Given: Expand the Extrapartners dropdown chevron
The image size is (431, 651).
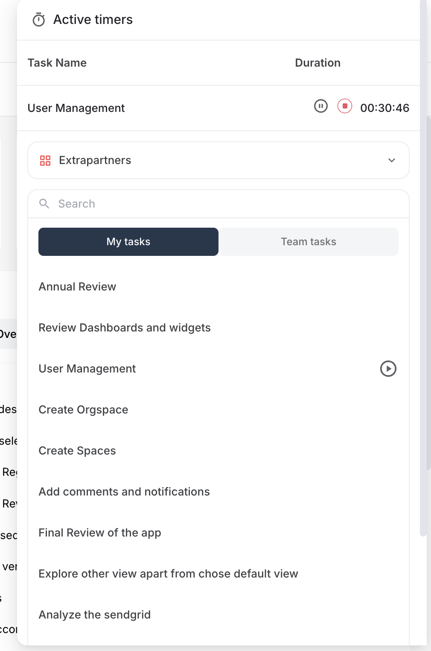Looking at the screenshot, I should click(x=391, y=161).
